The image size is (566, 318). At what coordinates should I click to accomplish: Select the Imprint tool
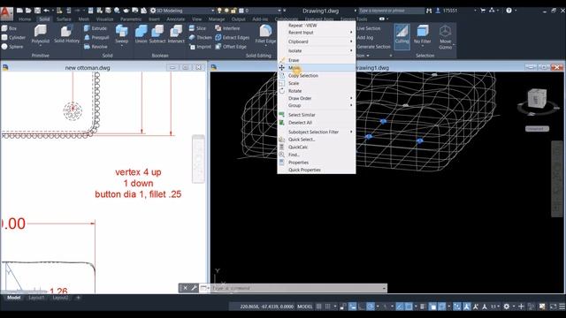[x=200, y=47]
